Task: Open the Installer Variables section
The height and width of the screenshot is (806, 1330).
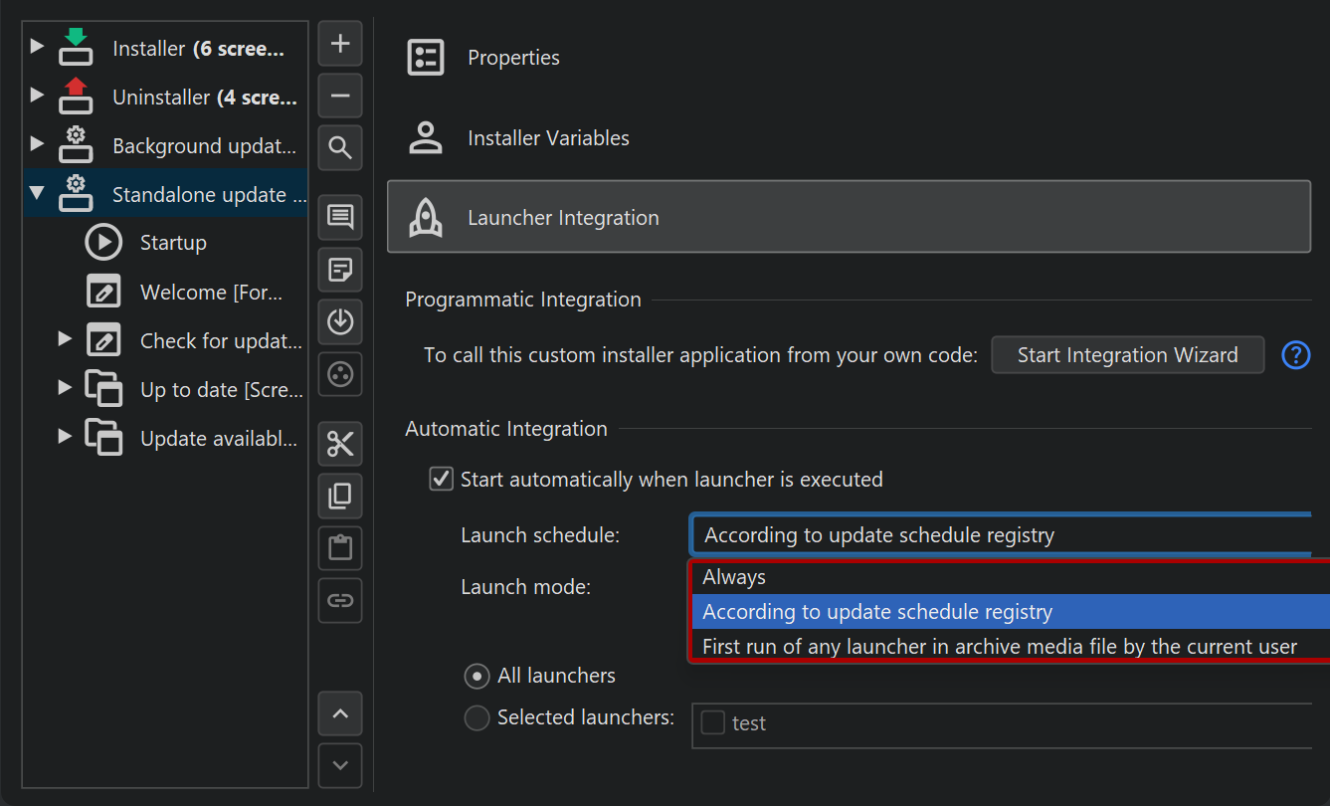Action: (548, 138)
